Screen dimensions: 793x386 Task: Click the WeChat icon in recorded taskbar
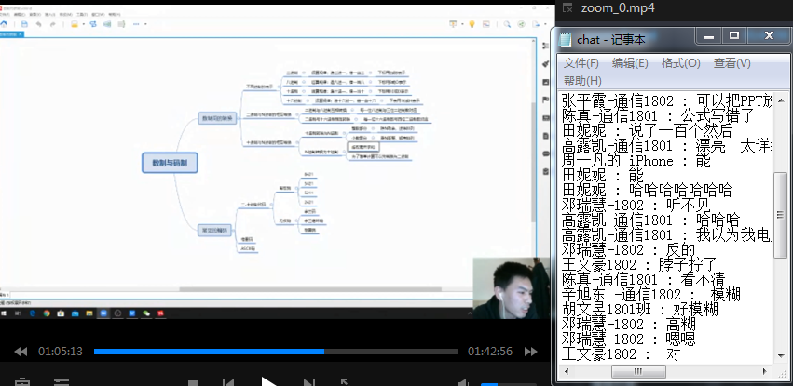tap(146, 313)
